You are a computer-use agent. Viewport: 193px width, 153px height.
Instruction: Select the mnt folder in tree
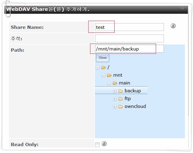point(118,75)
